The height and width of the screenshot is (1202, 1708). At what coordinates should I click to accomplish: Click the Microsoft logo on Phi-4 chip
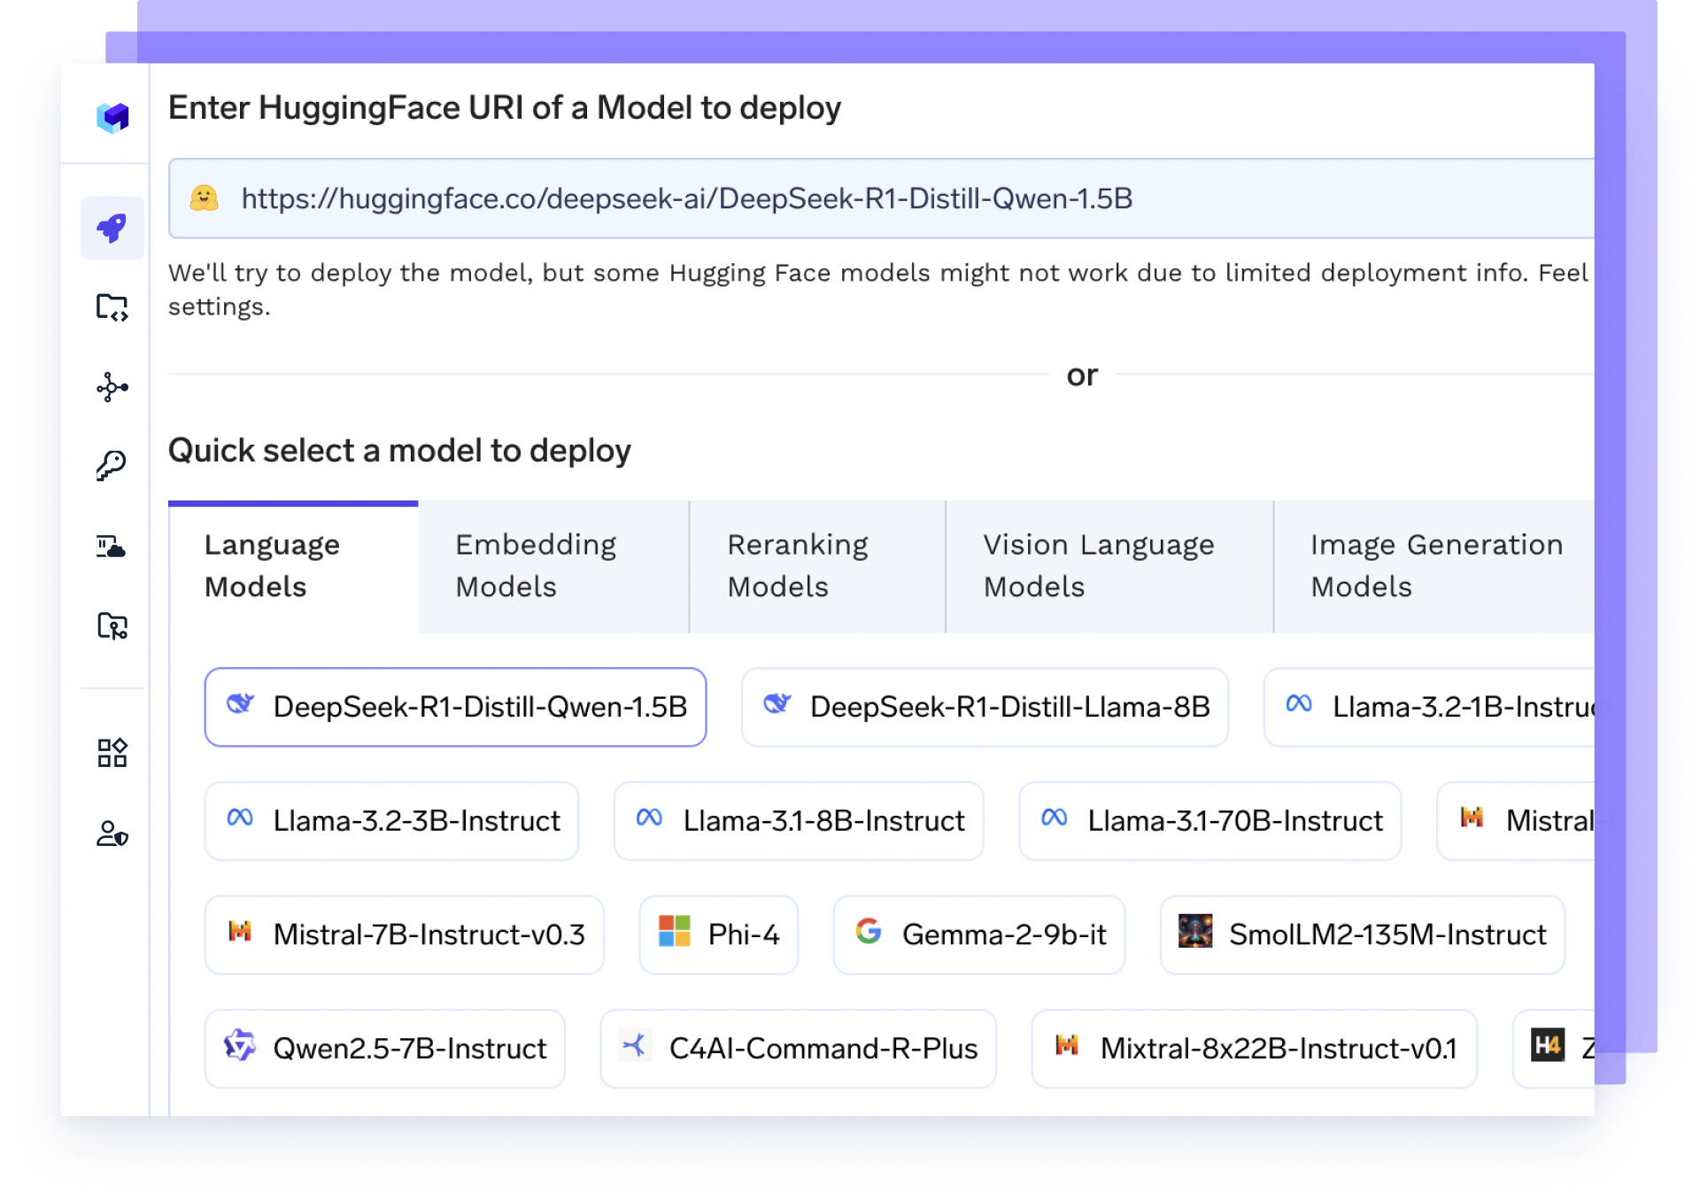coord(674,931)
